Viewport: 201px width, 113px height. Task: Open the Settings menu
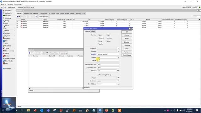click(10, 4)
